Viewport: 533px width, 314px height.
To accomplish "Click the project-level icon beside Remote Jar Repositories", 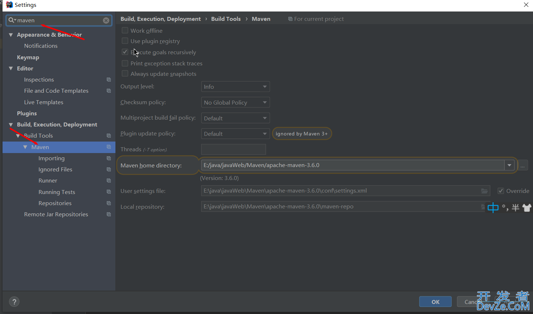I will click(109, 214).
